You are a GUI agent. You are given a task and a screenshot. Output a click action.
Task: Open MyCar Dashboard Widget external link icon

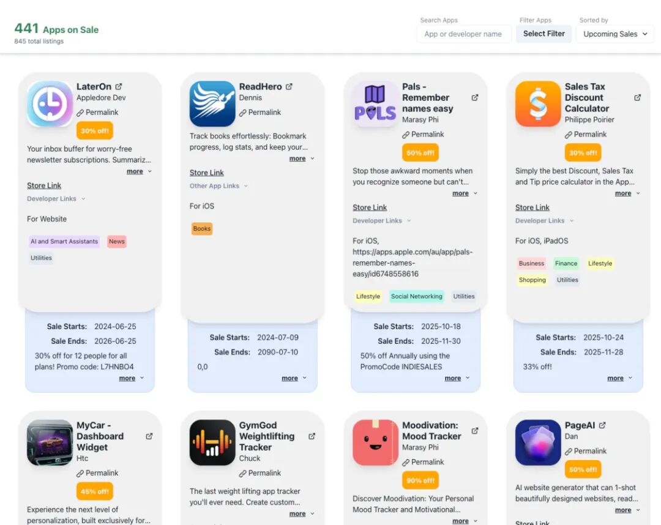coord(149,436)
